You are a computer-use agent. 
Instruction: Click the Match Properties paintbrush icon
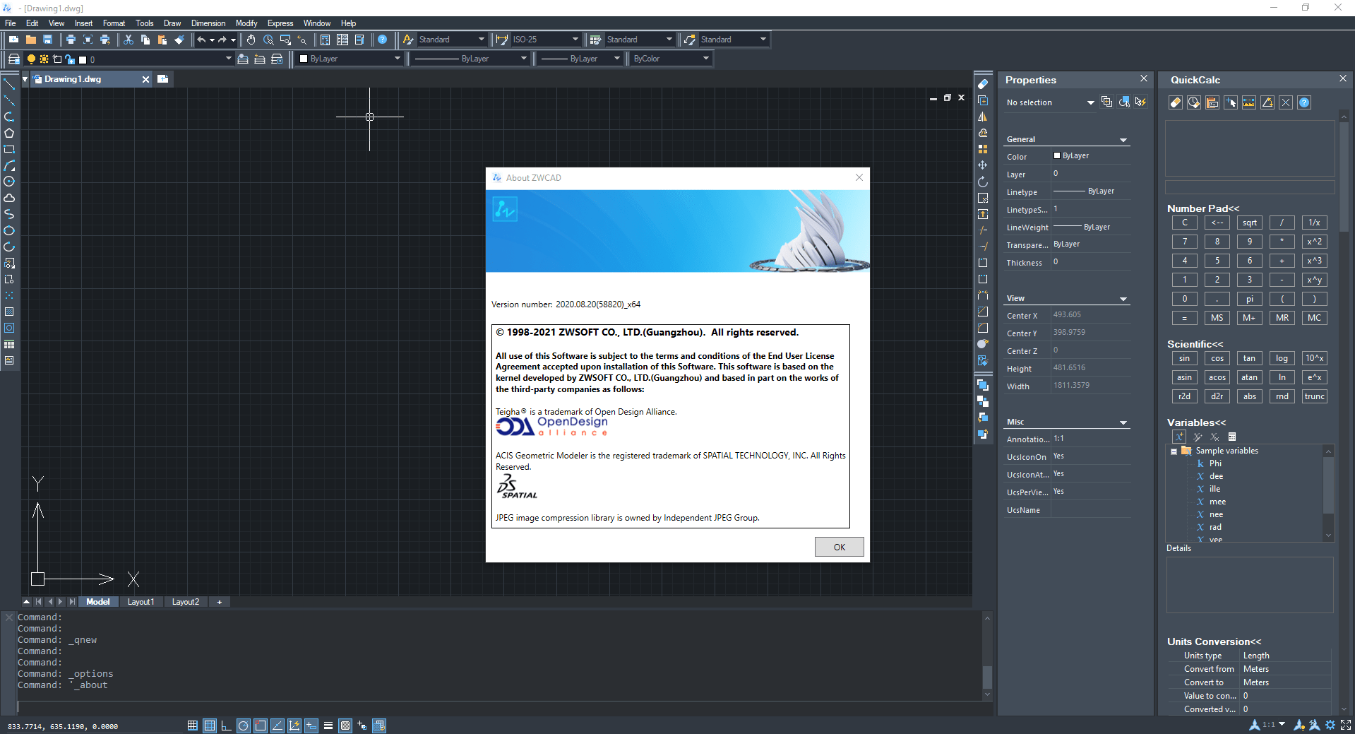[179, 40]
